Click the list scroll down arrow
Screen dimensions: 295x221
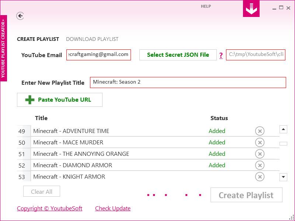click(283, 177)
